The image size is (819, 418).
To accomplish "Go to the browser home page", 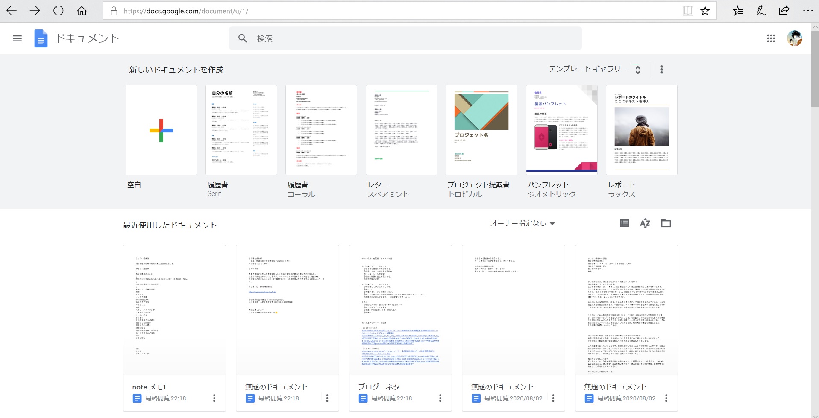I will pos(82,11).
